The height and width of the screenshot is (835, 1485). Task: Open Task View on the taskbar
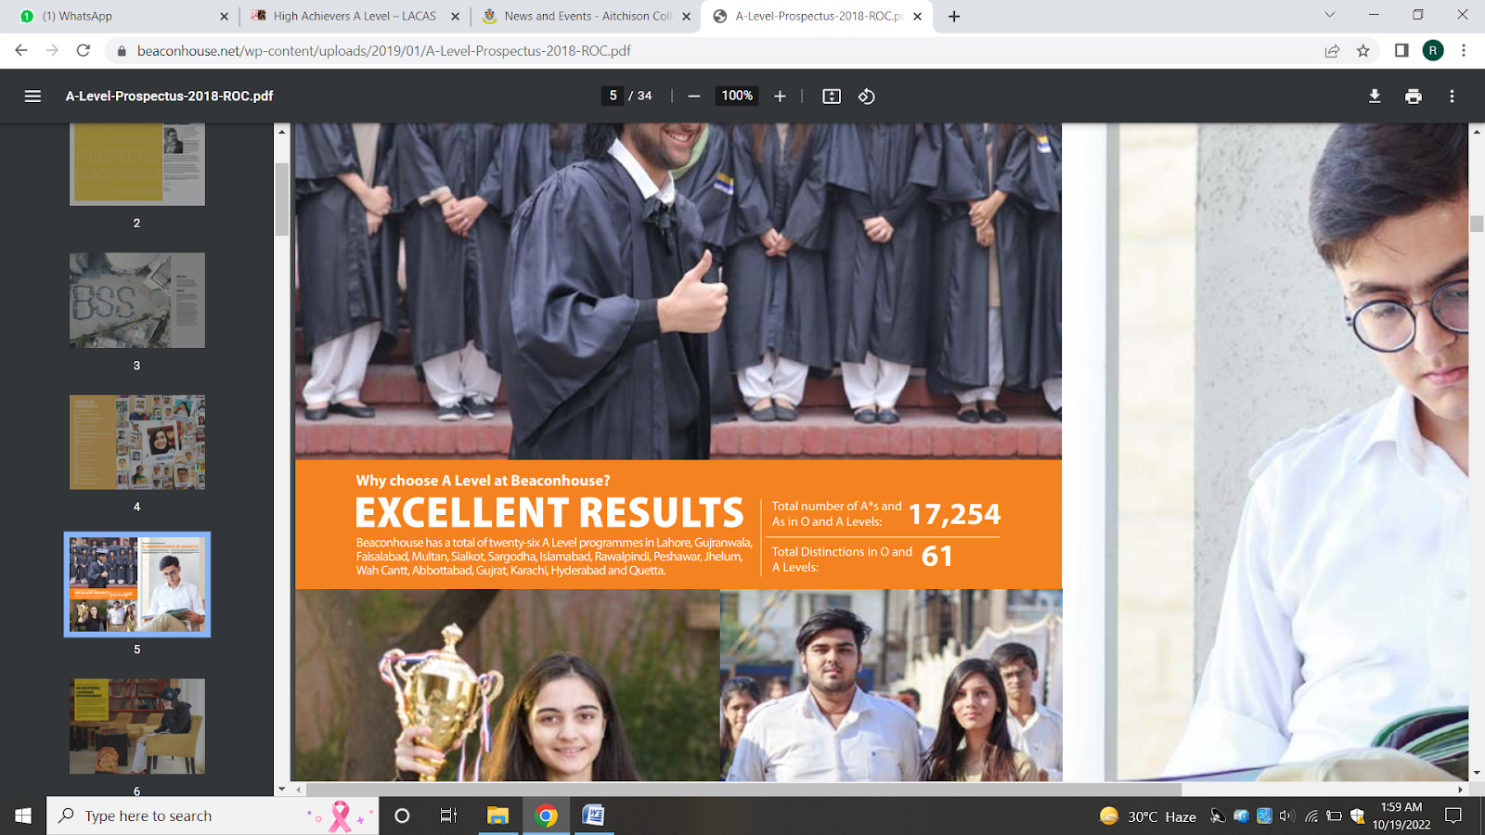(x=448, y=816)
